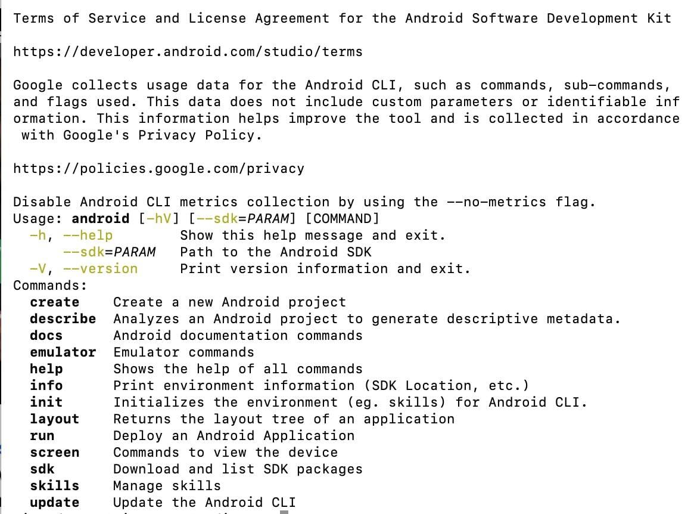The image size is (691, 514).
Task: Click the 'skills' command name
Action: pyautogui.click(x=54, y=486)
